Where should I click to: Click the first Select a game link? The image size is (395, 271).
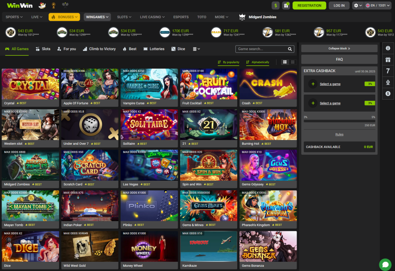330,84
